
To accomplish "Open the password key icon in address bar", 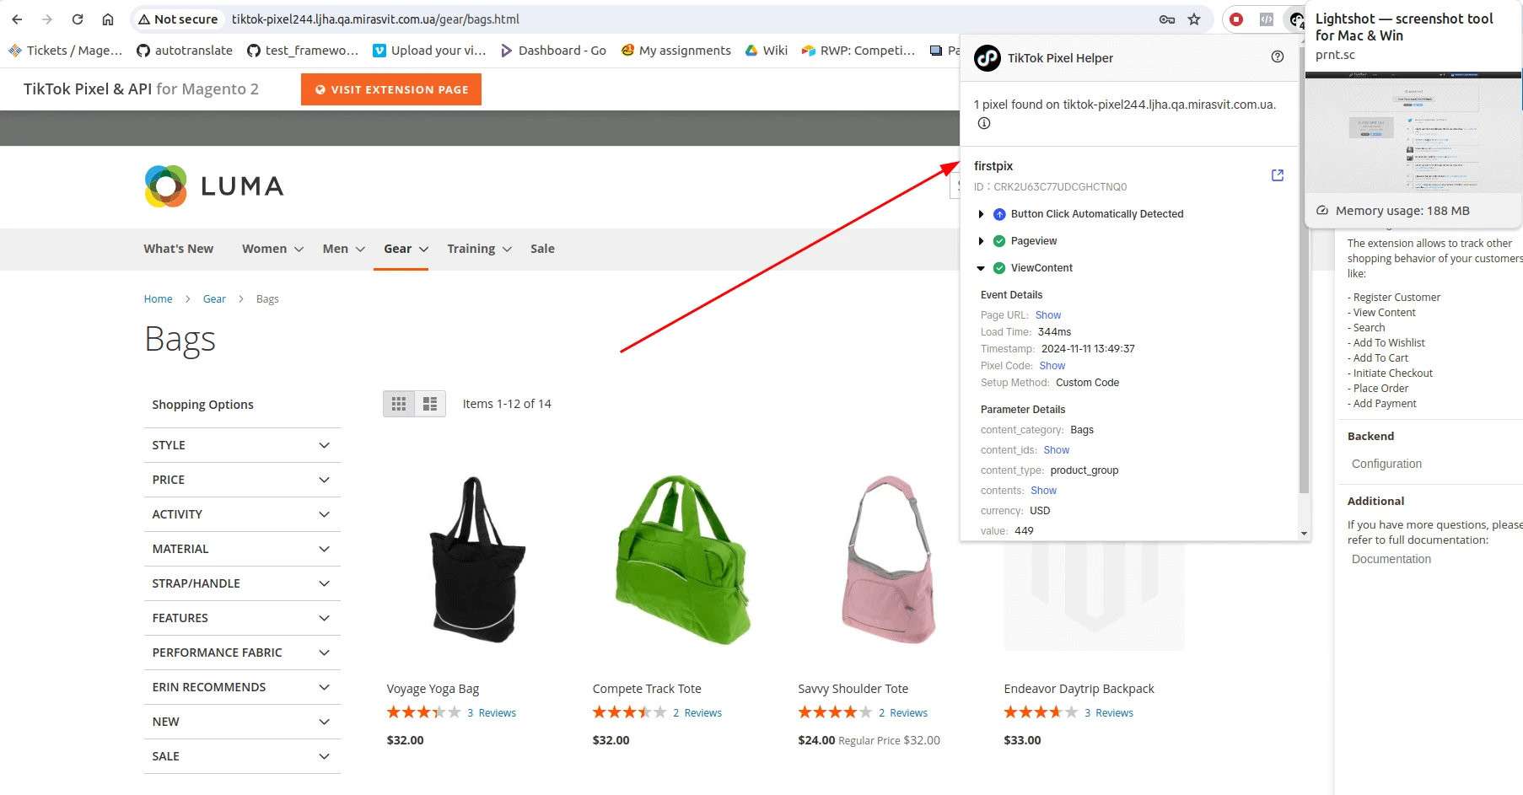I will 1167,19.
